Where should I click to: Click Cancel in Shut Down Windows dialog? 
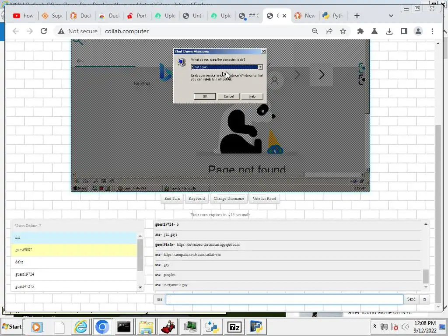(228, 96)
